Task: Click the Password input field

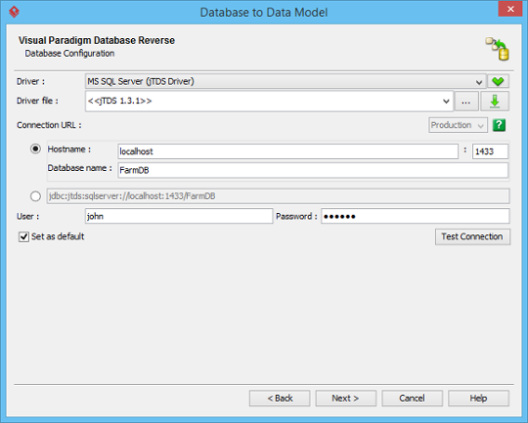Action: [x=416, y=216]
